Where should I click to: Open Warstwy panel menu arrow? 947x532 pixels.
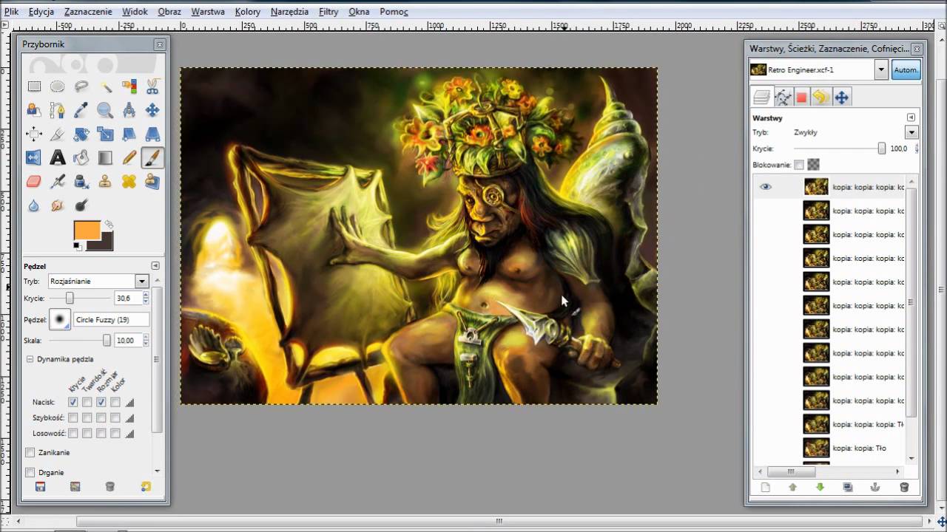911,117
